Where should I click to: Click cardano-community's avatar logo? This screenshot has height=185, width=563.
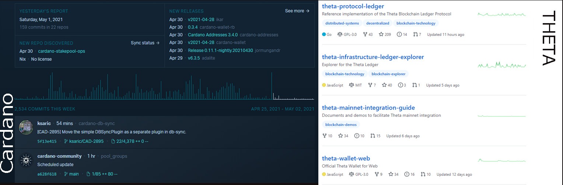coord(26,160)
